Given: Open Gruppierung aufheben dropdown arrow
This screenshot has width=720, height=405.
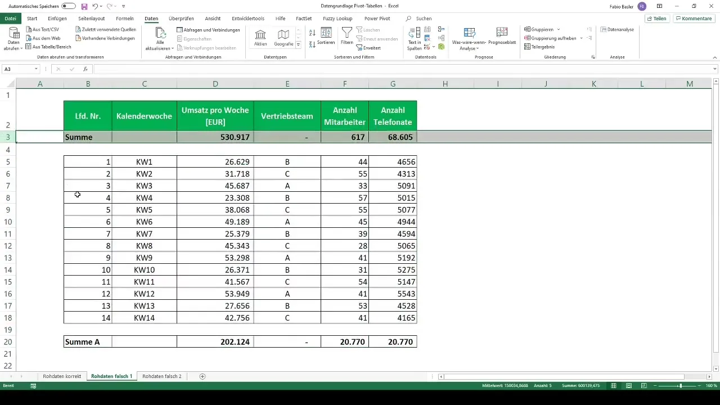Looking at the screenshot, I should click(581, 38).
